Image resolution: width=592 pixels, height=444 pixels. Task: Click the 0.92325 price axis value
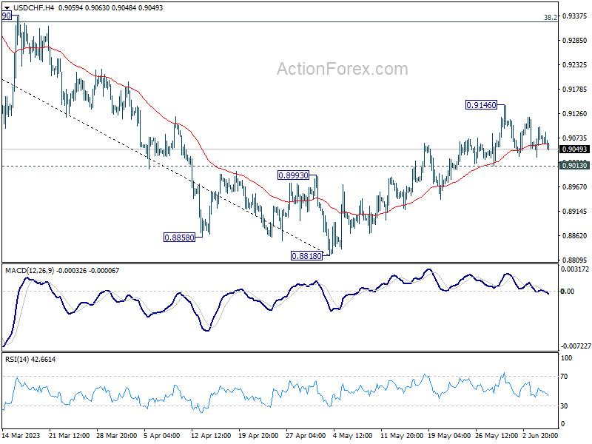coord(575,65)
